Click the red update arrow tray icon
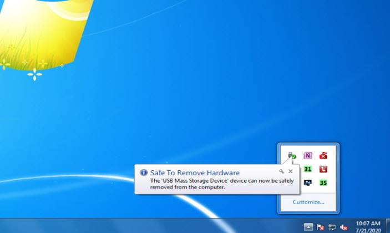 coord(323,169)
